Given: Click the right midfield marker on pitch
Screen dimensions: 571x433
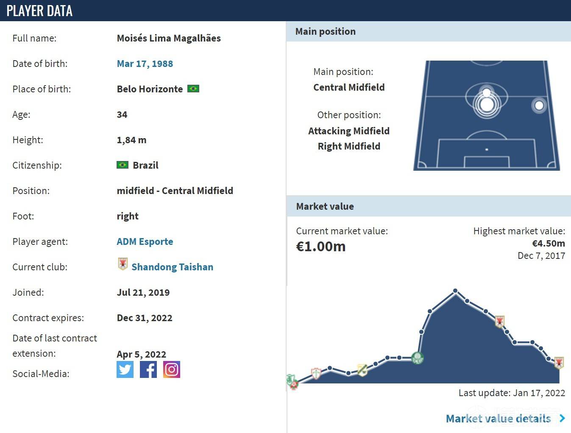Looking at the screenshot, I should 539,105.
